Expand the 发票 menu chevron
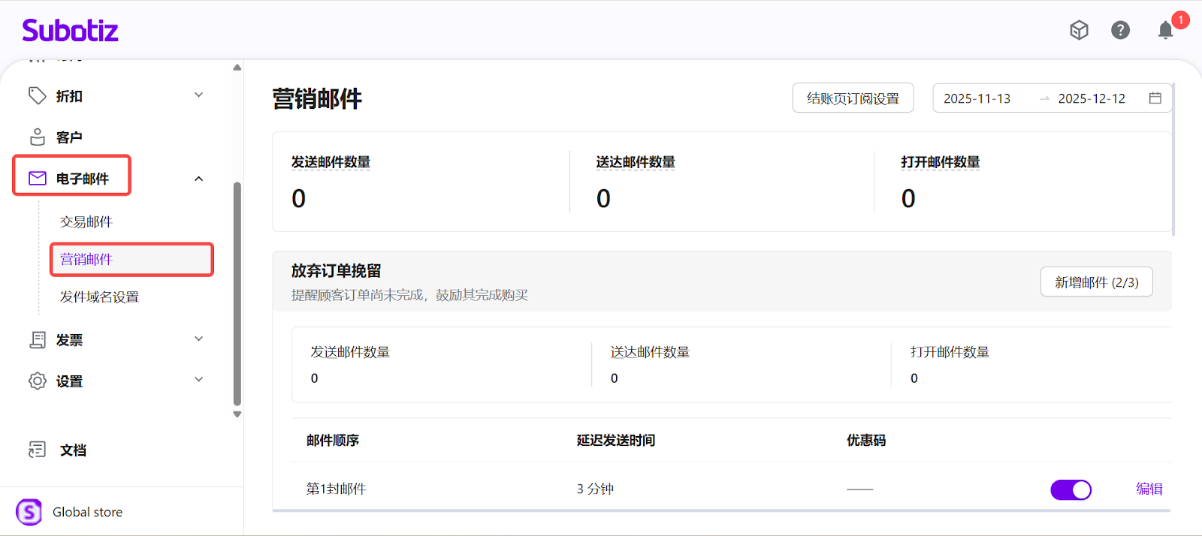 (199, 339)
